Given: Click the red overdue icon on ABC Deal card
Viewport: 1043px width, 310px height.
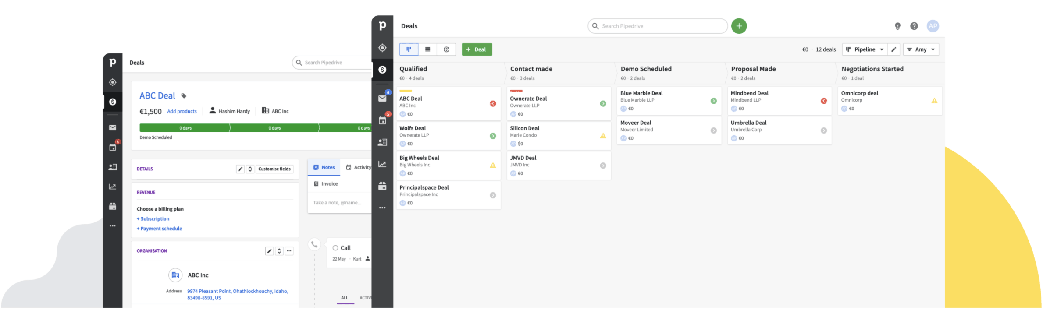Looking at the screenshot, I should point(493,104).
